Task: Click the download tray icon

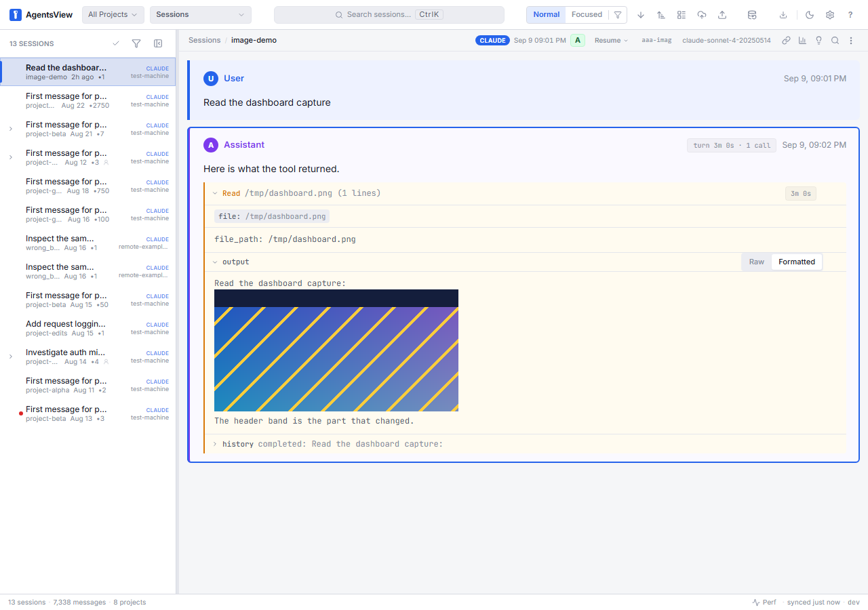Action: [783, 14]
